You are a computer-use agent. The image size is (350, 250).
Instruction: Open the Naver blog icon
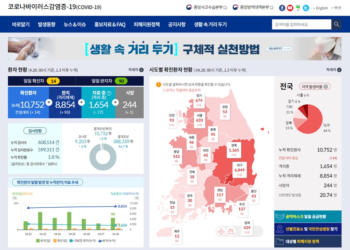(x=297, y=8)
